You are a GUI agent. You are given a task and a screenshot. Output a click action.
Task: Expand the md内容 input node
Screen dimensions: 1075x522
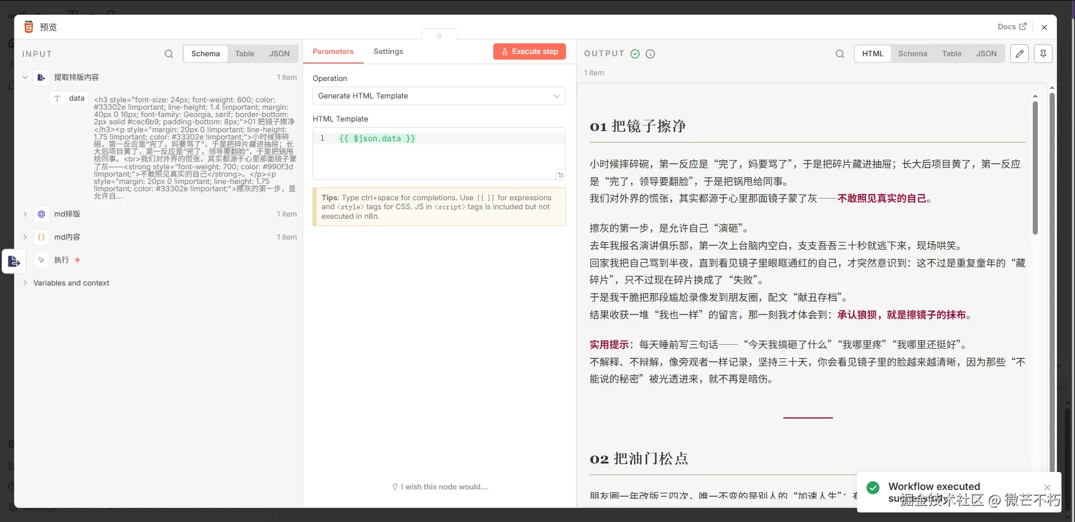25,237
